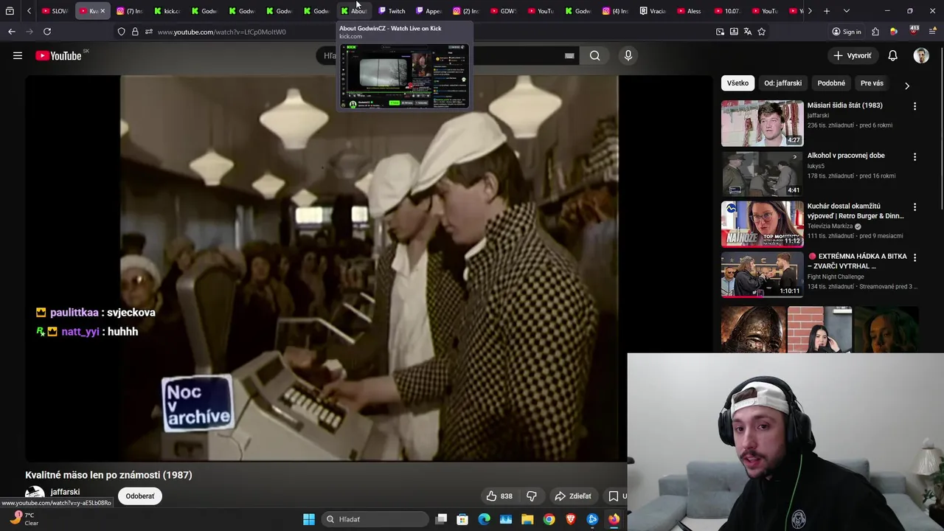Open the colorful circles extension icon
This screenshot has height=531, width=944.
point(894,32)
